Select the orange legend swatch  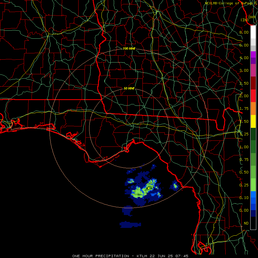(253, 109)
